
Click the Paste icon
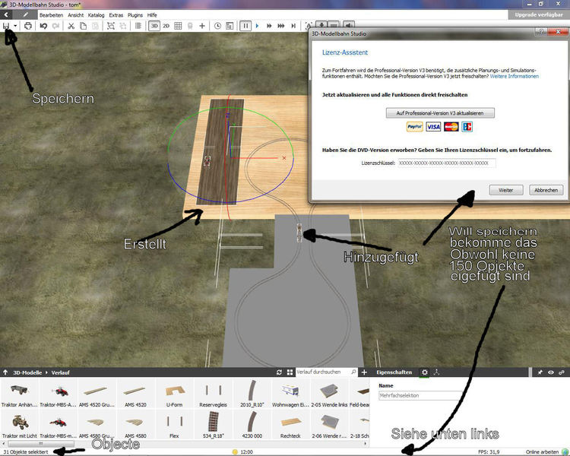coord(95,26)
